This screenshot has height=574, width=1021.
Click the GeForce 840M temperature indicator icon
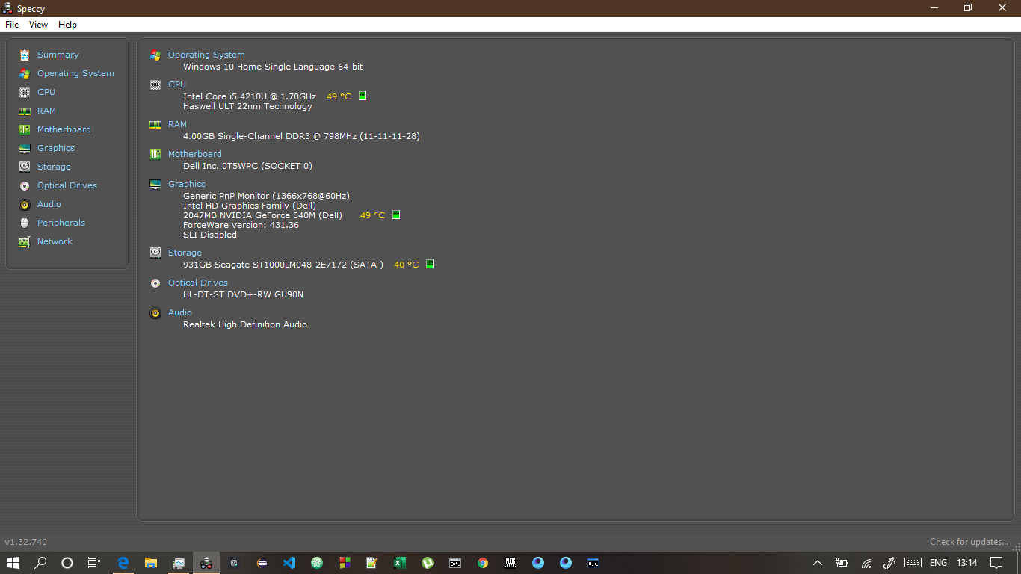[396, 215]
